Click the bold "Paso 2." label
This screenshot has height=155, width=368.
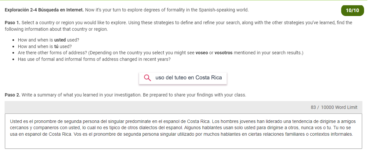coord(13,95)
